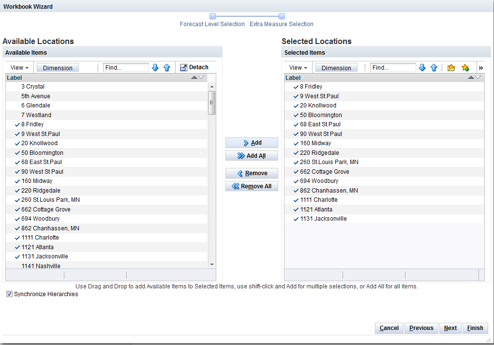Viewport: 494px width, 345px height.
Task: Click the Next button
Action: coord(450,328)
